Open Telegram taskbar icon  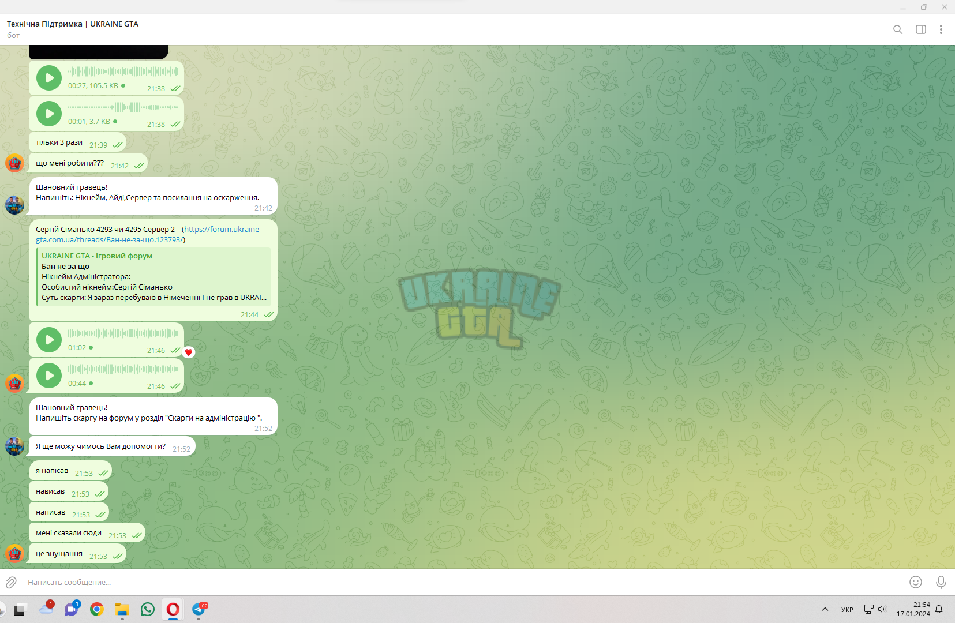coord(199,609)
